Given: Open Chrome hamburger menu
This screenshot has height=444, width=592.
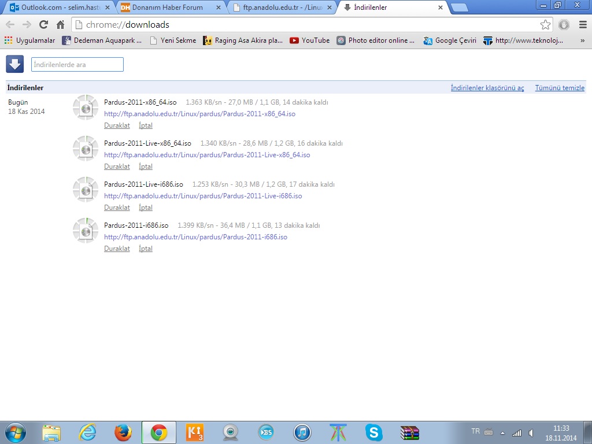Looking at the screenshot, I should [582, 25].
